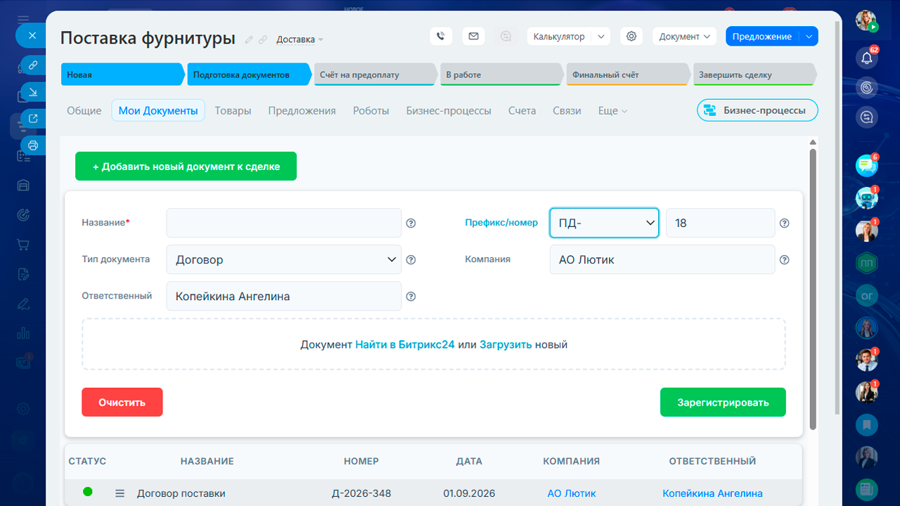
Task: Select the Счёт на предоплату stage
Action: (376, 74)
